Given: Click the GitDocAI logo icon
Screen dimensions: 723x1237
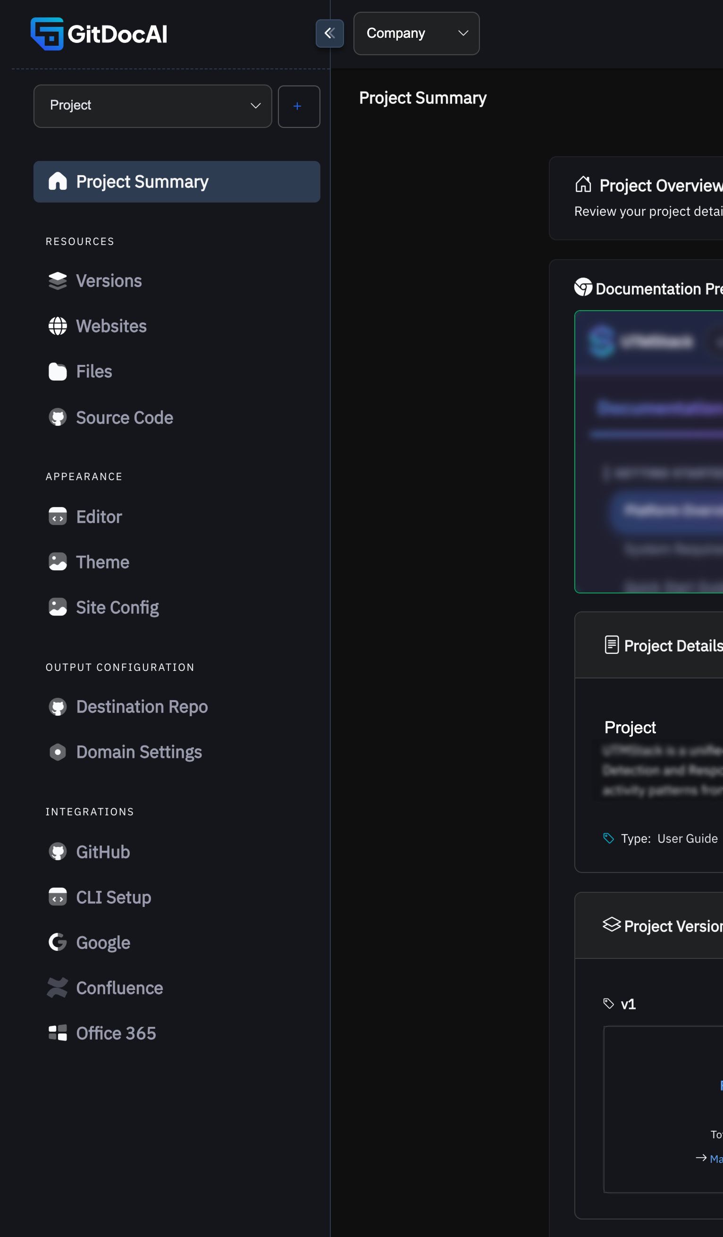Looking at the screenshot, I should (x=47, y=34).
